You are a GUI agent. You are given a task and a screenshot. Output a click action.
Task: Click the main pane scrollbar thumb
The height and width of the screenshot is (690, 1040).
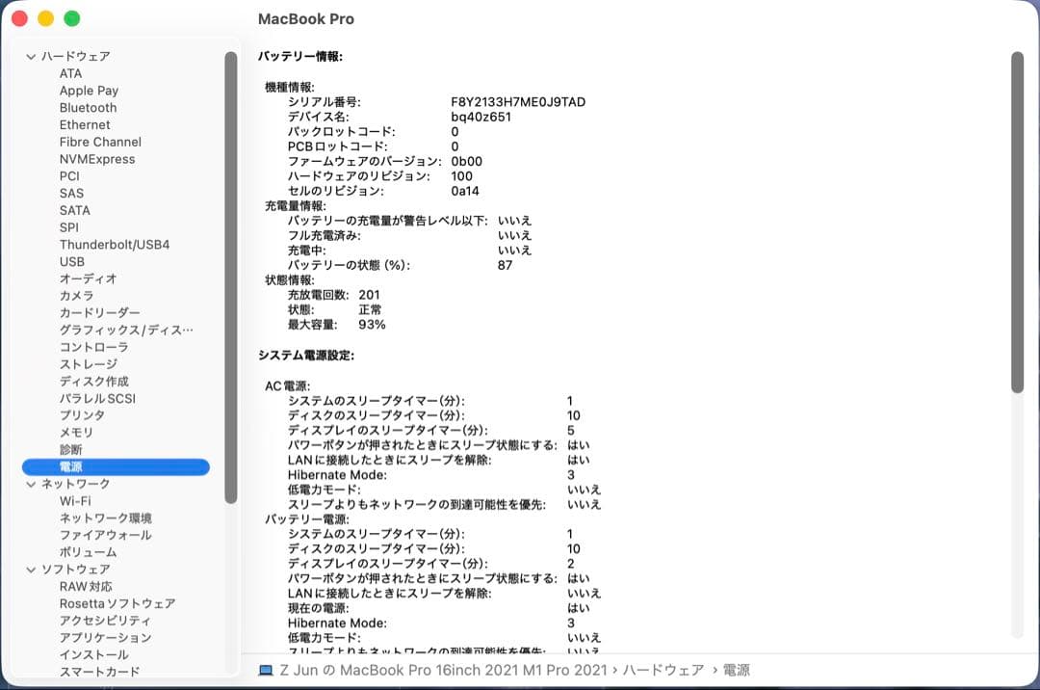tap(1018, 223)
